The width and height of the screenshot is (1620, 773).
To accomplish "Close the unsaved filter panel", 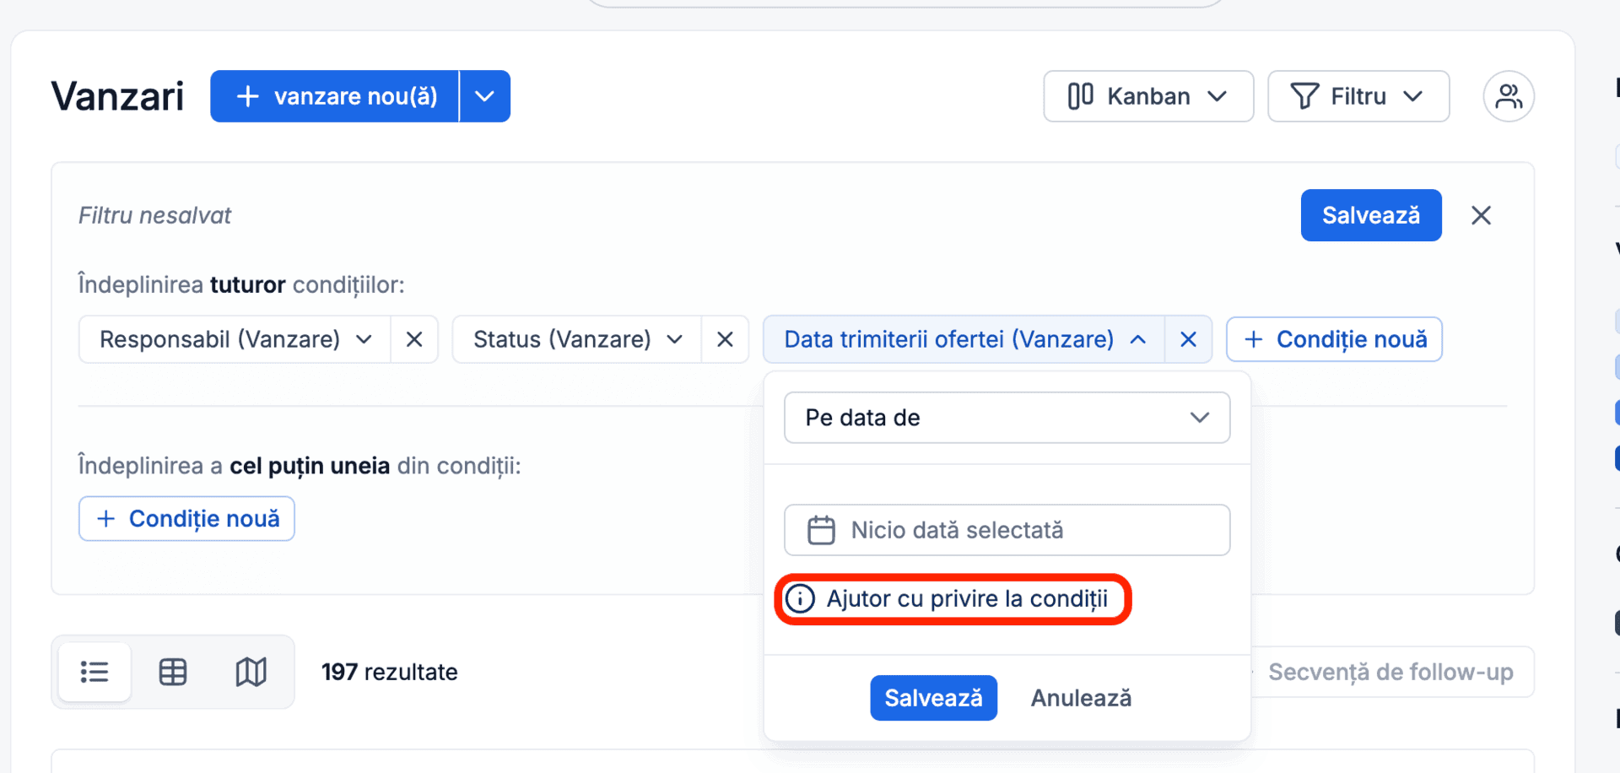I will pyautogui.click(x=1481, y=215).
